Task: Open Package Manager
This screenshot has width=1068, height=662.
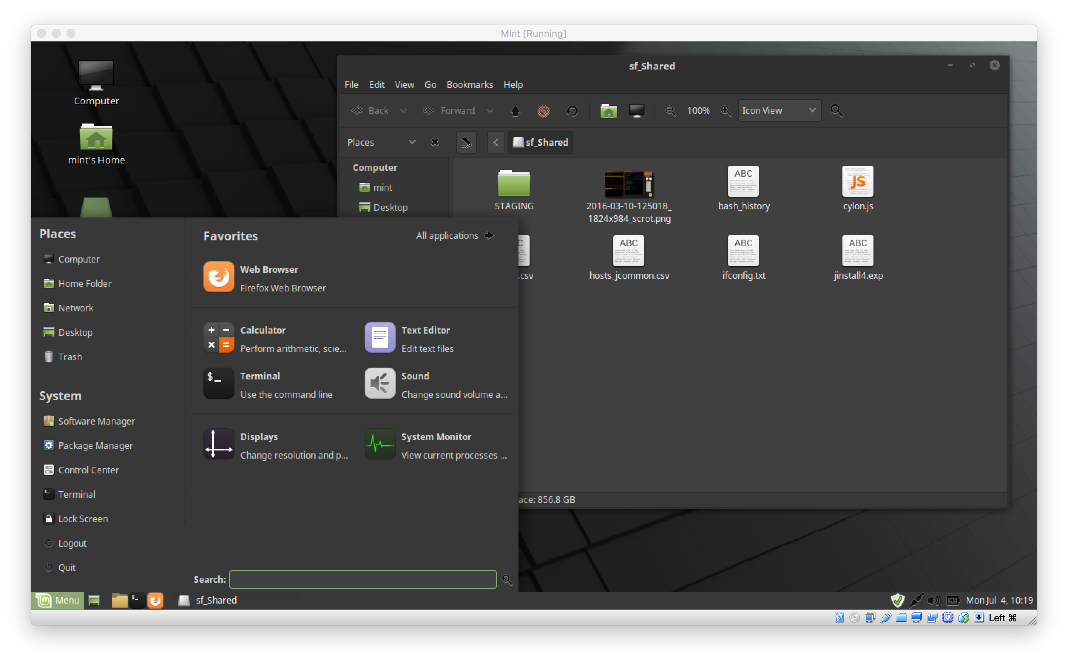Action: 88,446
